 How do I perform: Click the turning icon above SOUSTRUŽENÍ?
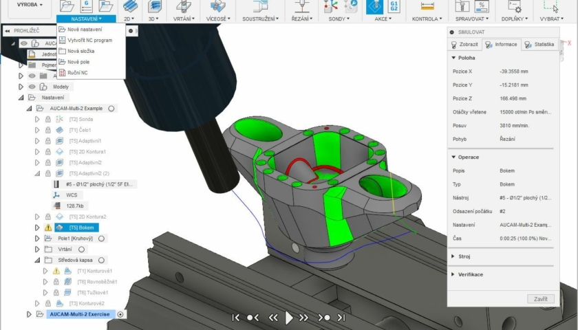point(260,6)
